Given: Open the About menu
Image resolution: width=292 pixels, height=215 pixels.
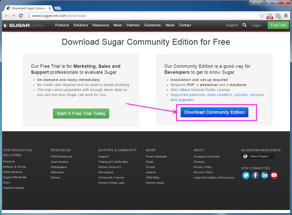Looking at the screenshot, I should point(170,25).
